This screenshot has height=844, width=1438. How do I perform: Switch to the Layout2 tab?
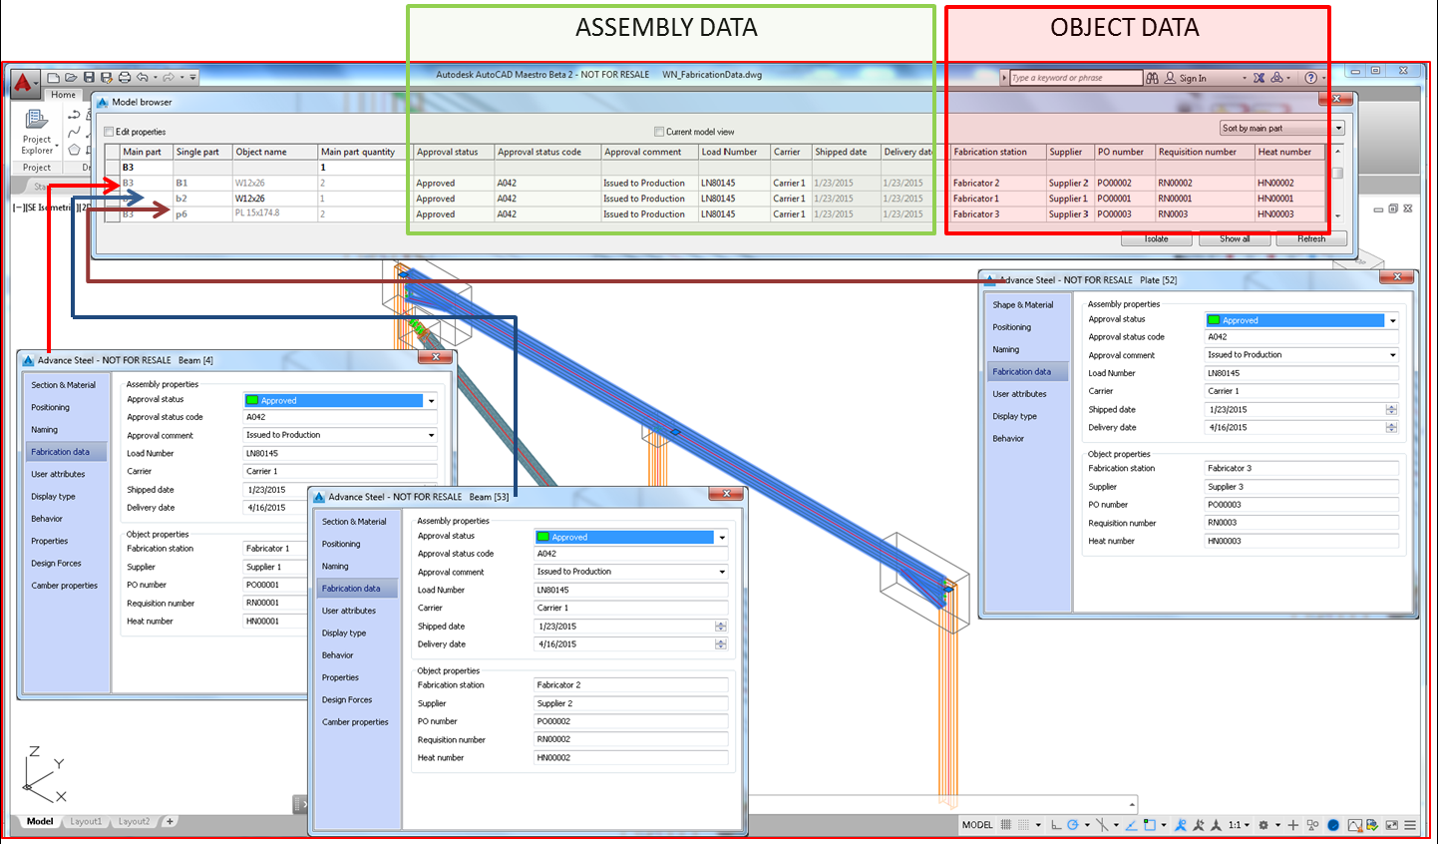click(x=135, y=822)
